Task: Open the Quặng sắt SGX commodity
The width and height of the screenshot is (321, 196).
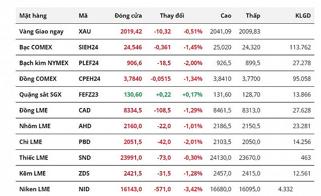Action: point(41,95)
